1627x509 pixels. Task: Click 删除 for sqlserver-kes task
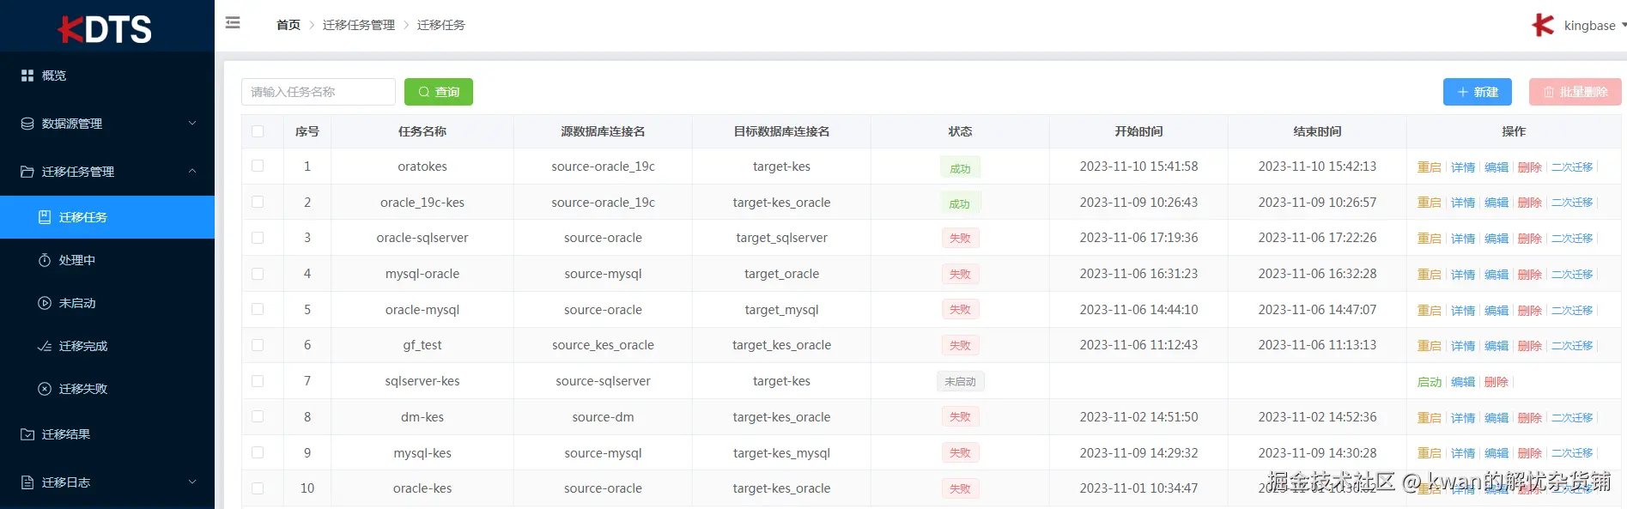pos(1496,382)
